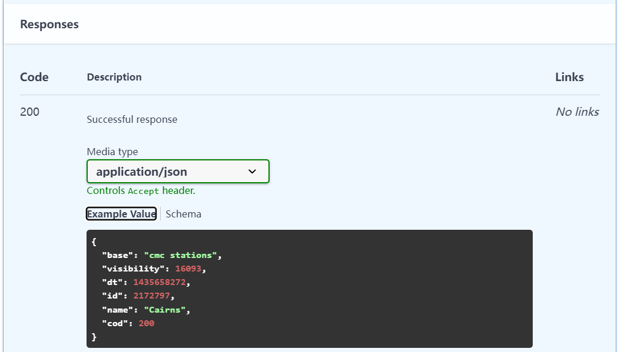Switch to the Schema tab
This screenshot has width=624, height=352.
point(183,214)
